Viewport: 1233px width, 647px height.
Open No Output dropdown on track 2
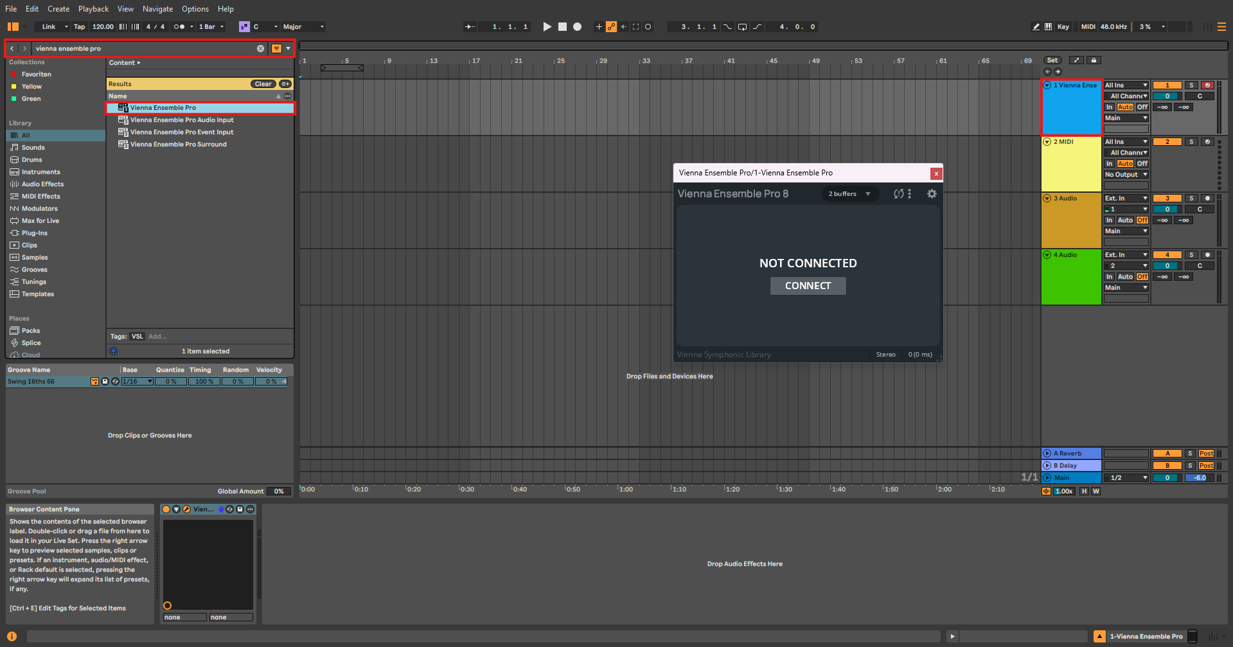(x=1126, y=175)
